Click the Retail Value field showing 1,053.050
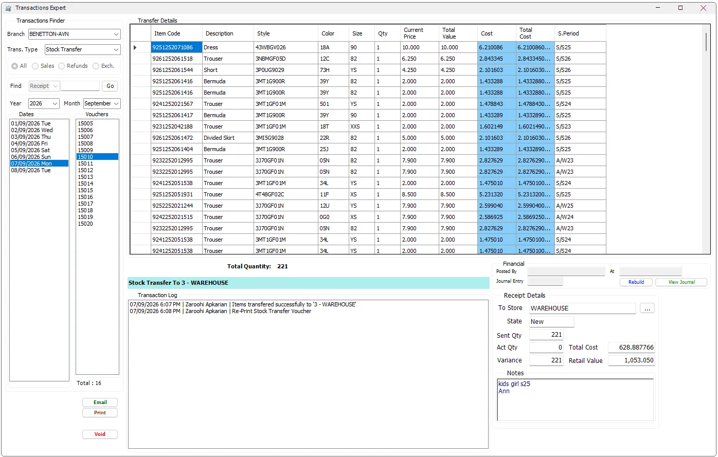Screen dimensions: 718x457 click(632, 360)
